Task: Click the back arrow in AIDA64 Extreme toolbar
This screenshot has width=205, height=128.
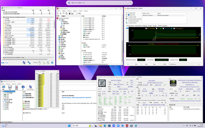Action: (x=58, y=13)
